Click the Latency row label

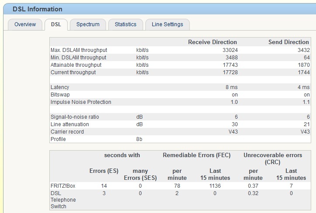tap(60, 87)
